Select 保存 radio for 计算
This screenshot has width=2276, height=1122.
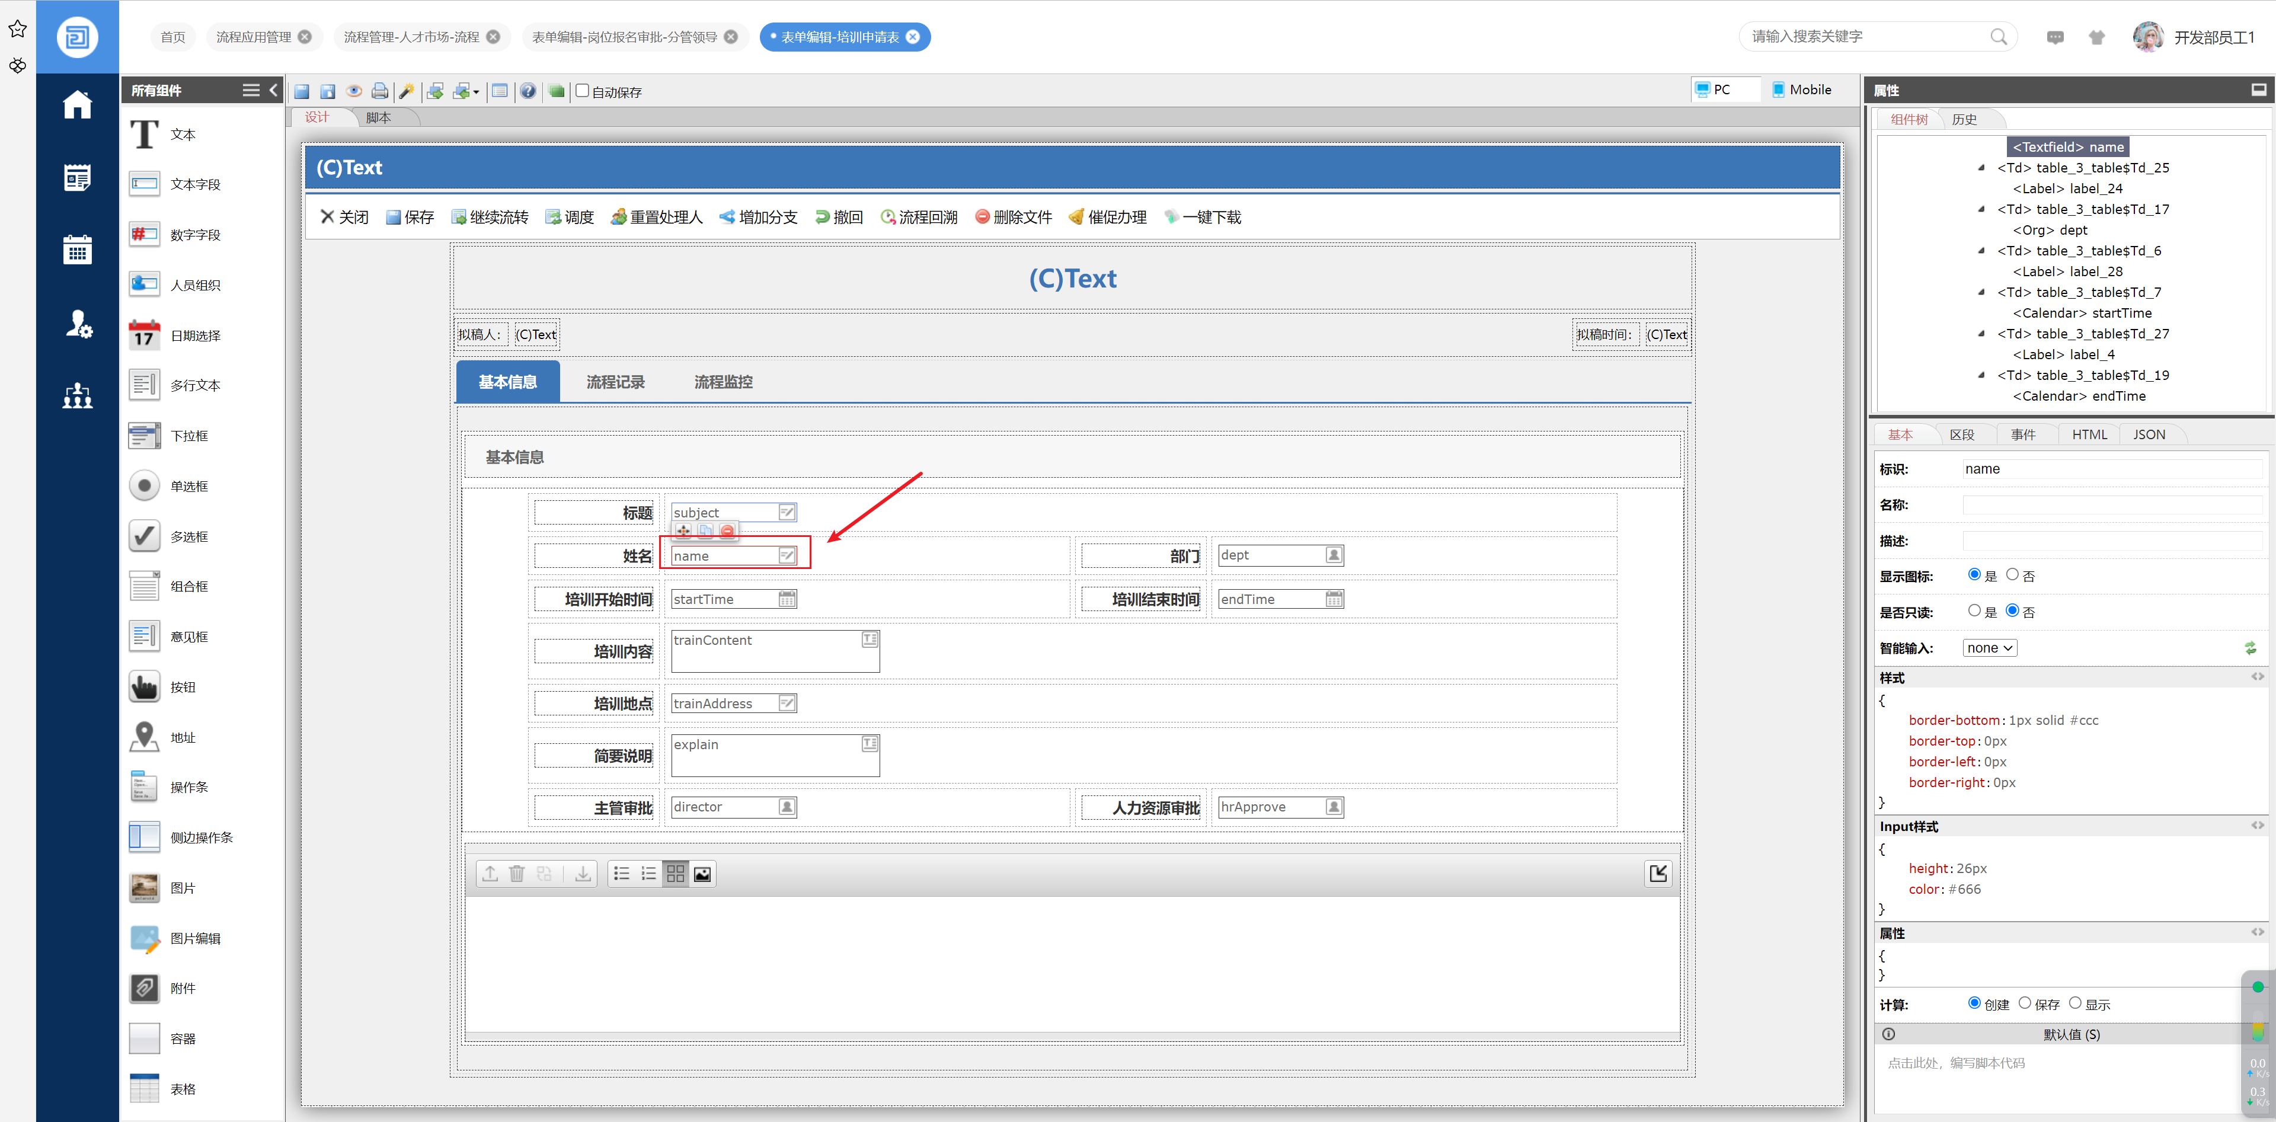(2024, 1003)
